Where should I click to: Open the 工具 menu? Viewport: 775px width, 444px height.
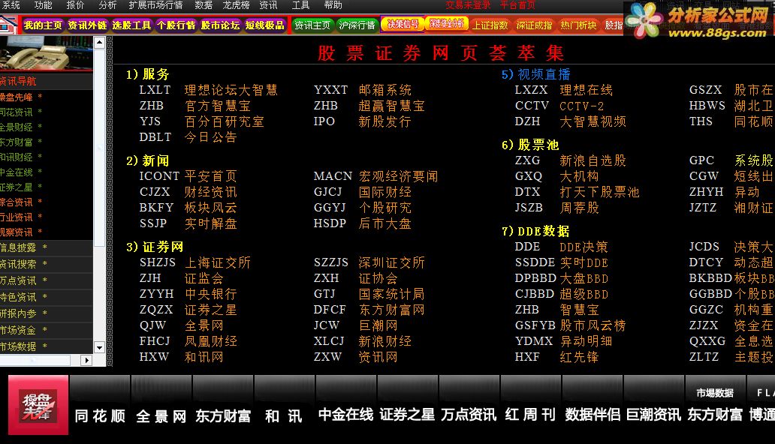300,5
